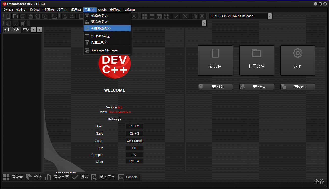Viewport: 329px width, 189px height.
Task: Open the Console bottom tab
Action: coord(128,177)
